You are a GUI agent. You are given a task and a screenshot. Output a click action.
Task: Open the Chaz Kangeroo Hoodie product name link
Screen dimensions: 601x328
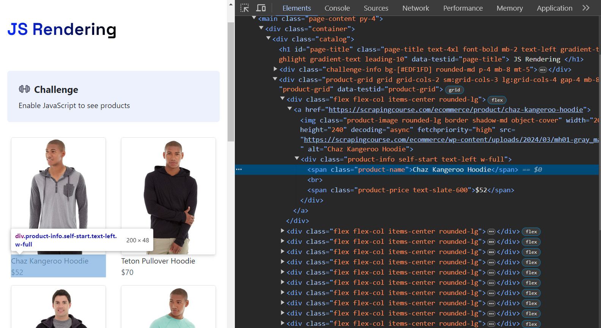50,261
